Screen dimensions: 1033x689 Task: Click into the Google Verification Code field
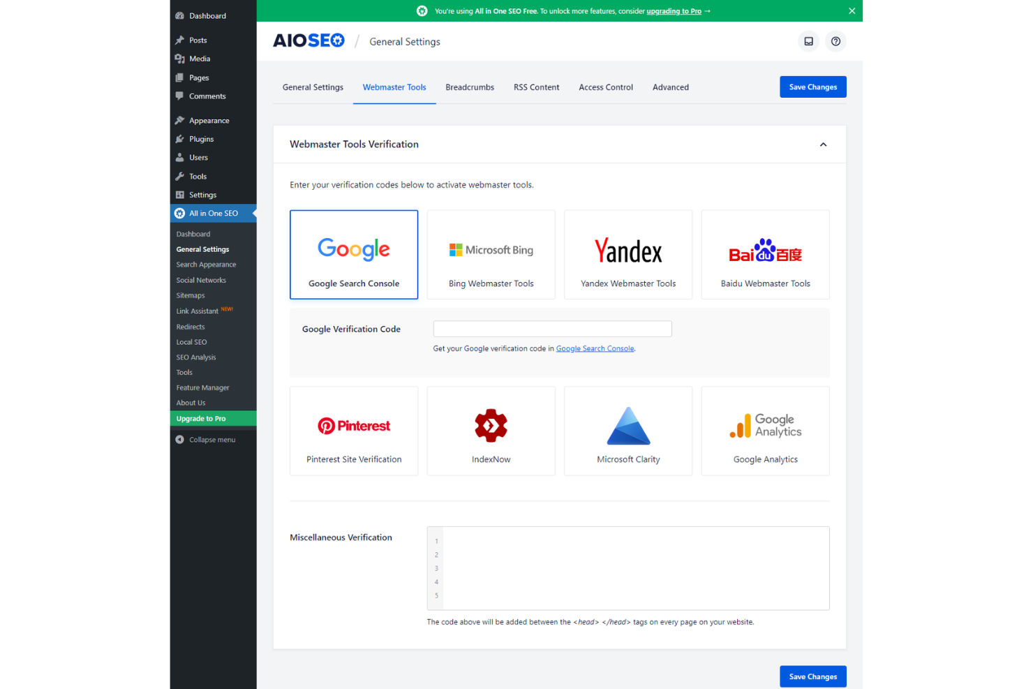(x=552, y=328)
